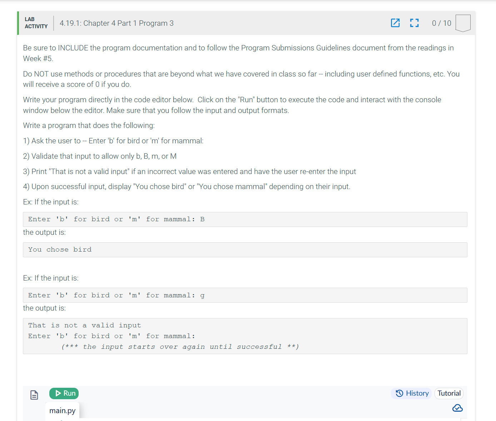Select the file document icon beside Run
The image size is (496, 421).
pos(34,395)
